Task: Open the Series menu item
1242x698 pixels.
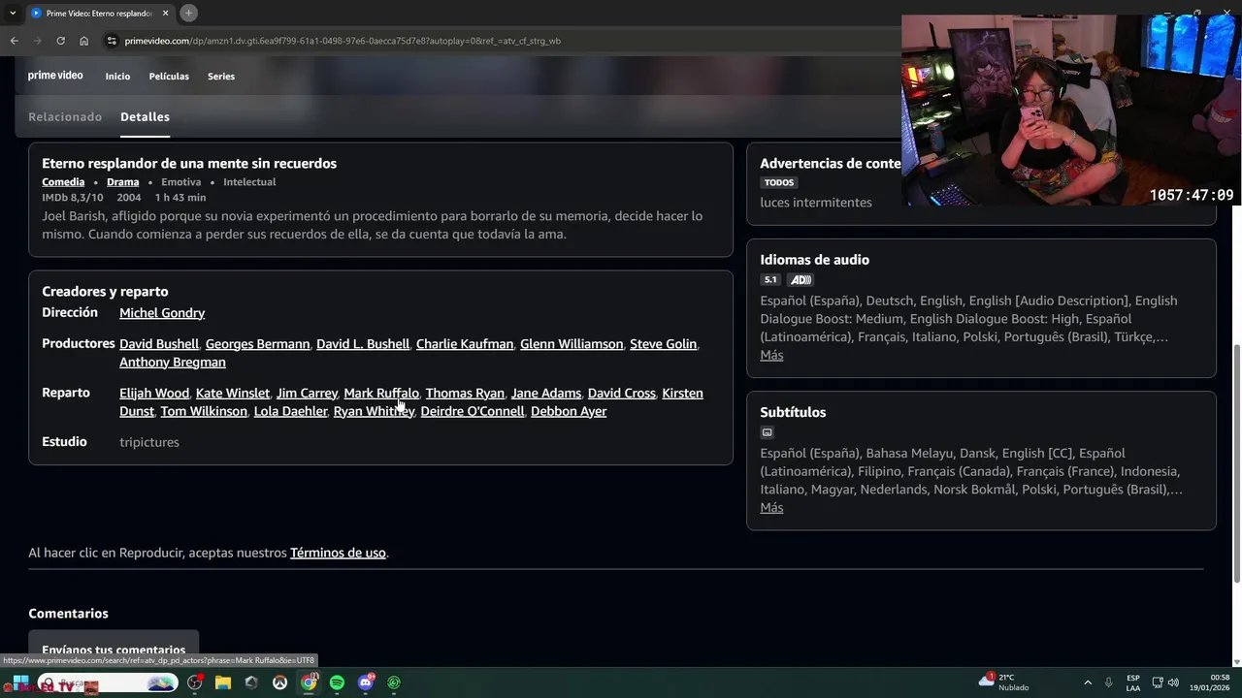Action: pos(221,77)
